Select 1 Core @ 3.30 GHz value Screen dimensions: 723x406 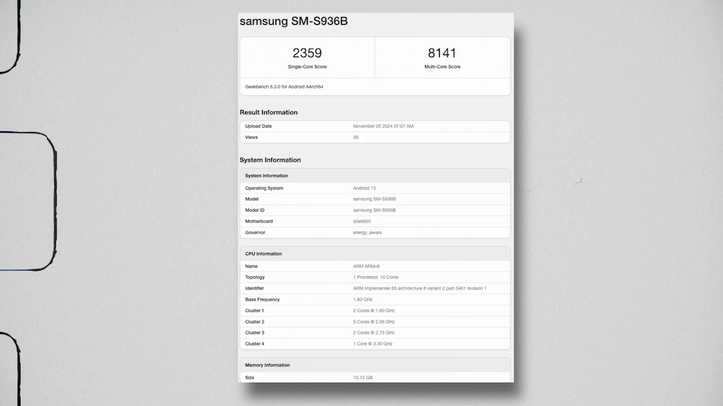[373, 344]
